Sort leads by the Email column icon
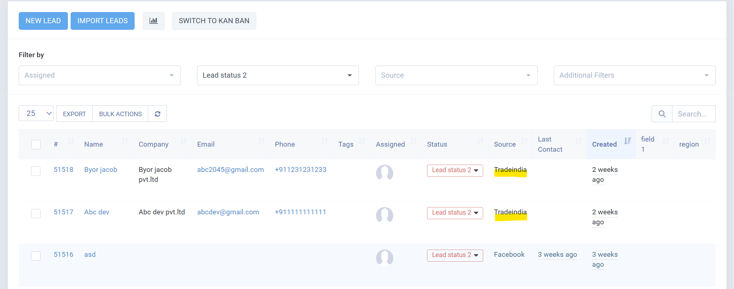The width and height of the screenshot is (734, 289). click(x=261, y=141)
